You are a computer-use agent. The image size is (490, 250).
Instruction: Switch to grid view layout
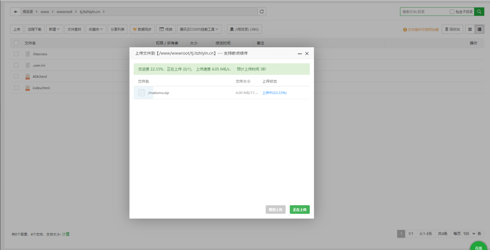469,30
